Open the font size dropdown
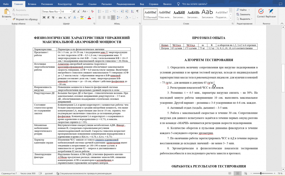The height and width of the screenshot is (176, 285). [x=70, y=12]
